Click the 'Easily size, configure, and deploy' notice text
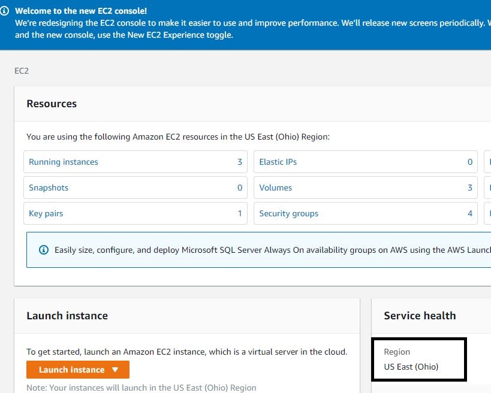Image resolution: width=491 pixels, height=393 pixels. click(273, 250)
